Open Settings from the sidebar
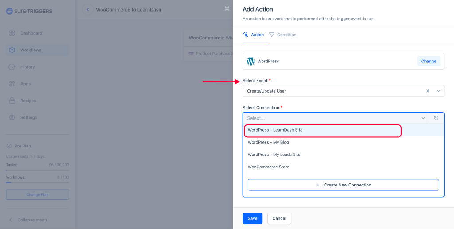The image size is (454, 229). tap(37, 117)
